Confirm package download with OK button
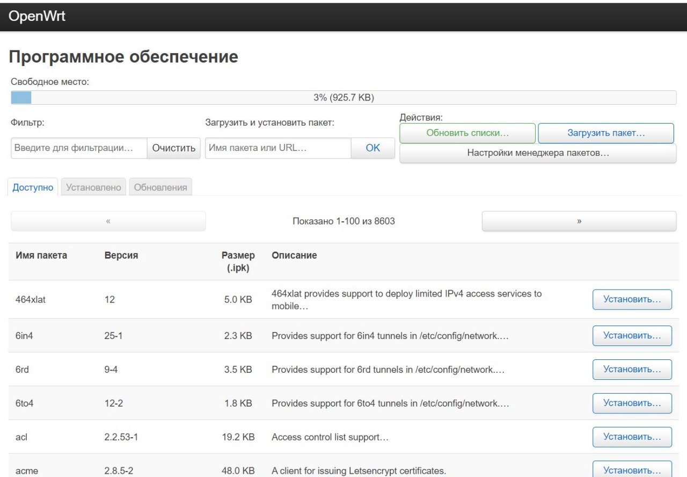The width and height of the screenshot is (687, 477). click(373, 148)
